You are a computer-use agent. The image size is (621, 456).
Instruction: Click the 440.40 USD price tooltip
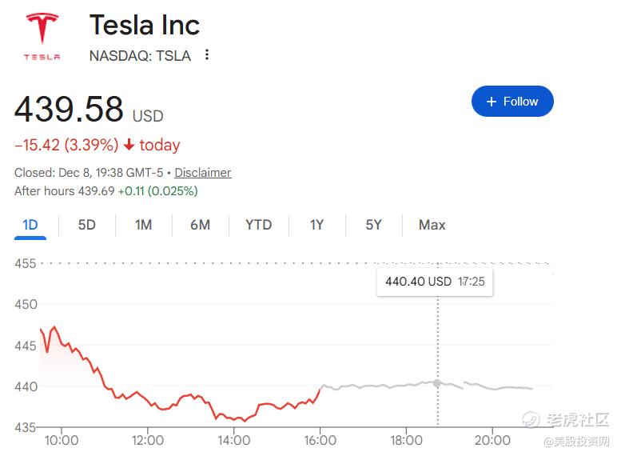pyautogui.click(x=435, y=282)
